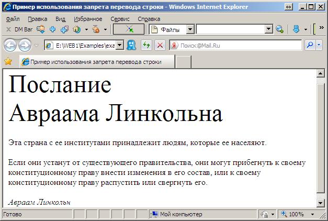Click the italic Авраам Линкольн signature

pyautogui.click(x=39, y=202)
